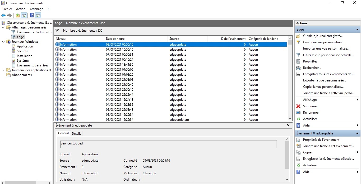361x184 pixels.
Task: Click Propriétés de l'événement
Action: click(x=321, y=140)
